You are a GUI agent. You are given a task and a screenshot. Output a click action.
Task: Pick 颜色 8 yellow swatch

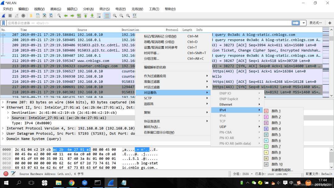[x=266, y=152]
